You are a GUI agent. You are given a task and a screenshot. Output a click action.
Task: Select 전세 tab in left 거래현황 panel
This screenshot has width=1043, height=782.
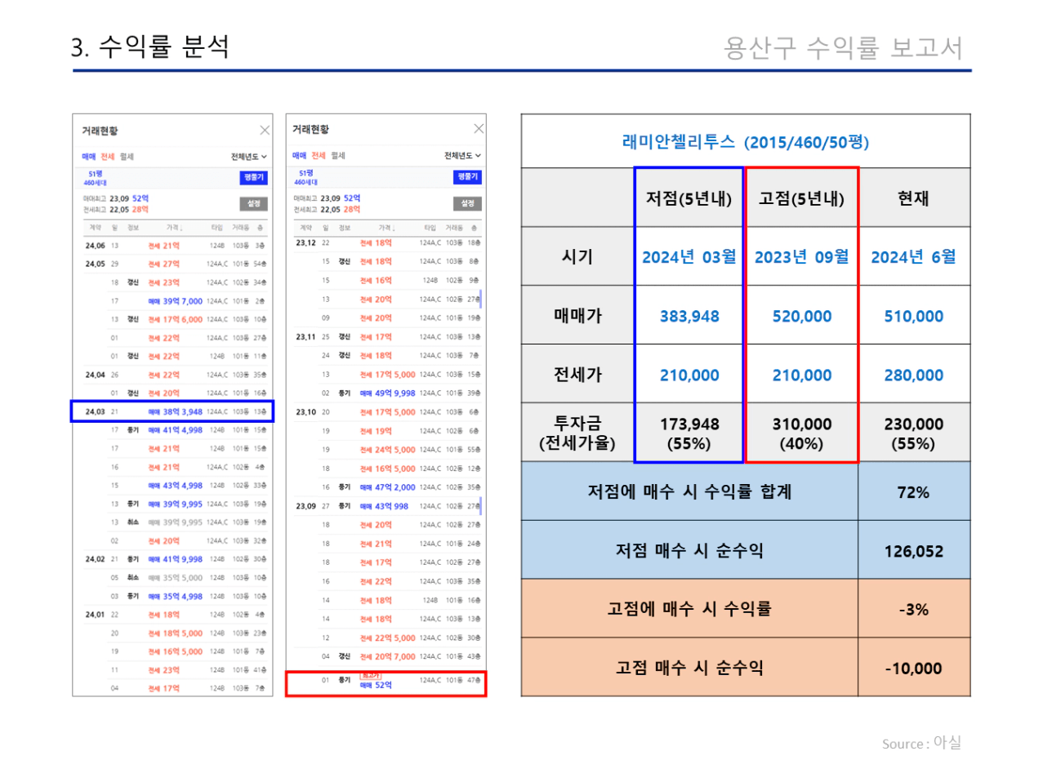pyautogui.click(x=108, y=157)
